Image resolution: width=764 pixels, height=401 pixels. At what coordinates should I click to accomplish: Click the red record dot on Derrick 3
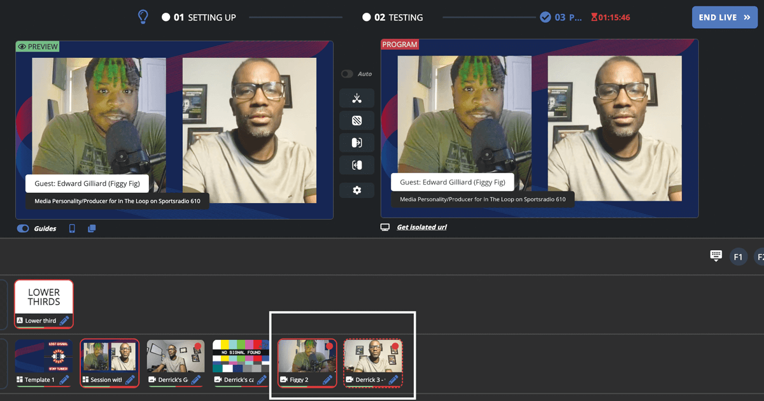click(x=395, y=347)
